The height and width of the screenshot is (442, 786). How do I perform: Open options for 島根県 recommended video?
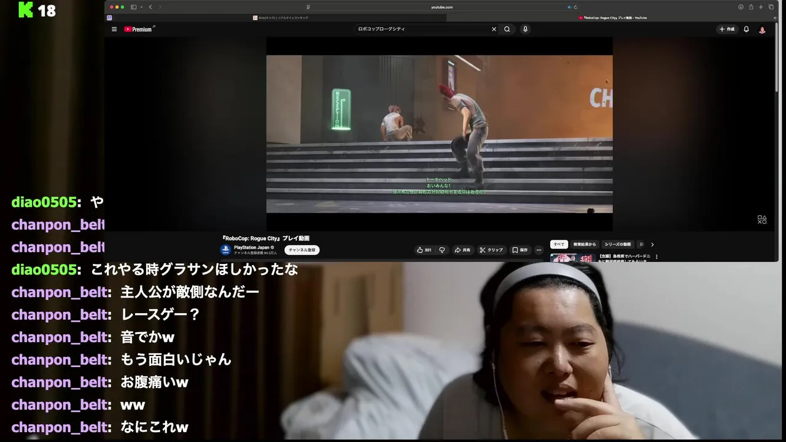click(x=656, y=257)
